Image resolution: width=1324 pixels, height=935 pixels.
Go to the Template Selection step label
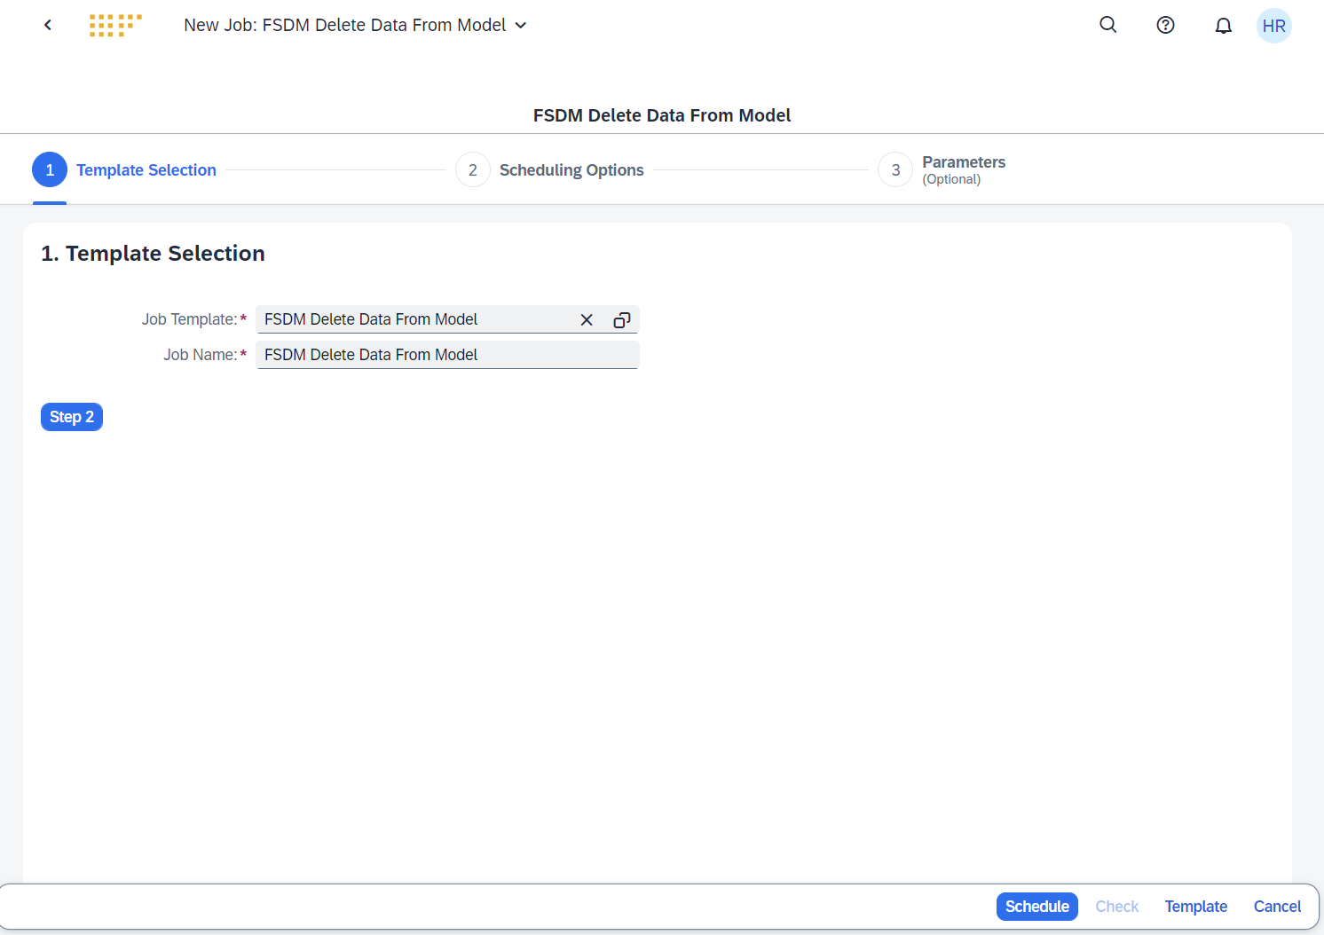[x=146, y=169]
